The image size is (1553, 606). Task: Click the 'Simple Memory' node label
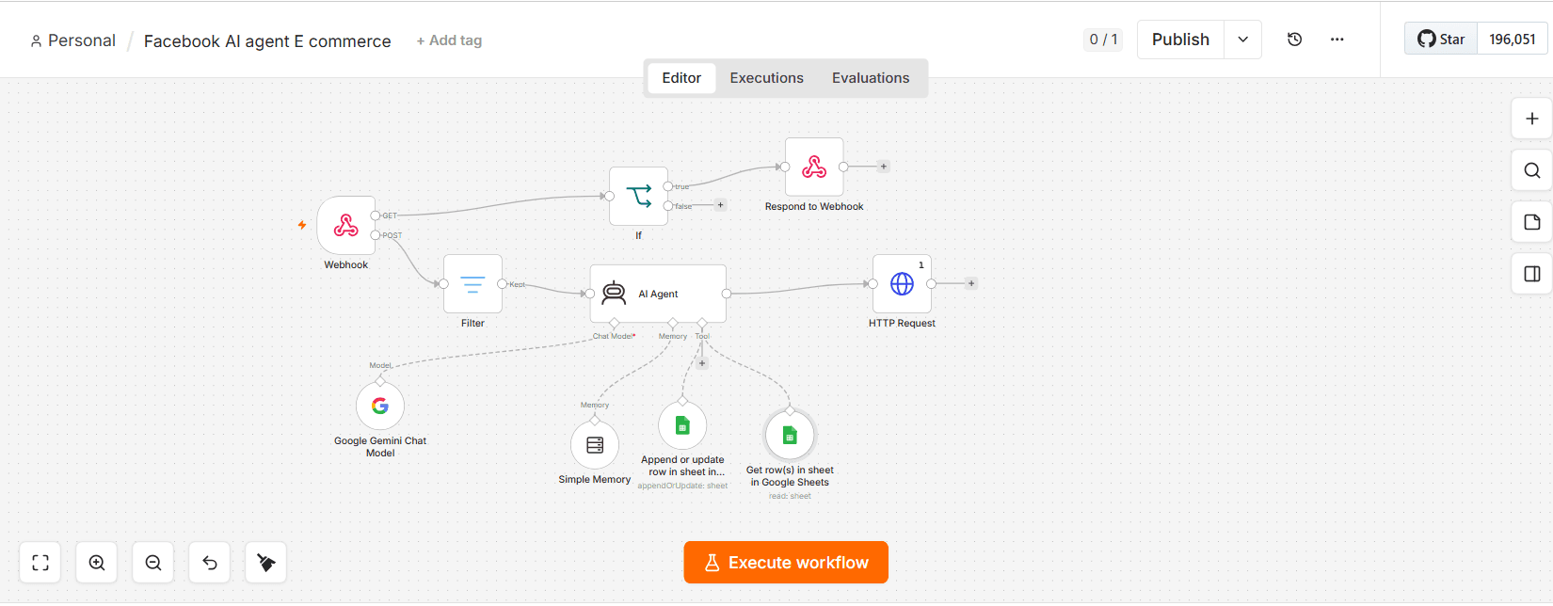(x=595, y=480)
